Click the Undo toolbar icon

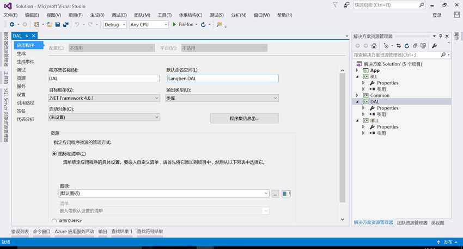tap(77, 25)
